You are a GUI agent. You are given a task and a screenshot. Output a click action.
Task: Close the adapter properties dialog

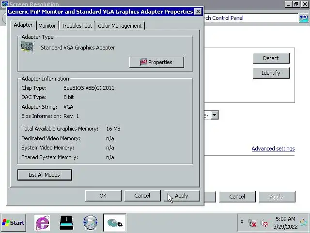coord(198,12)
